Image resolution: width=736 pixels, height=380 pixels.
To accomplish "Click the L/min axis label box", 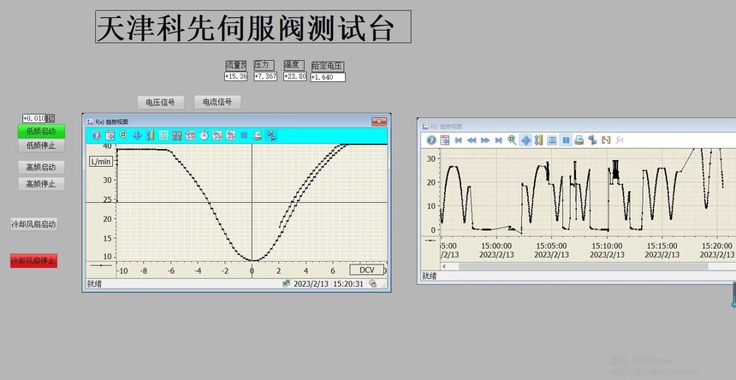I will pyautogui.click(x=101, y=162).
